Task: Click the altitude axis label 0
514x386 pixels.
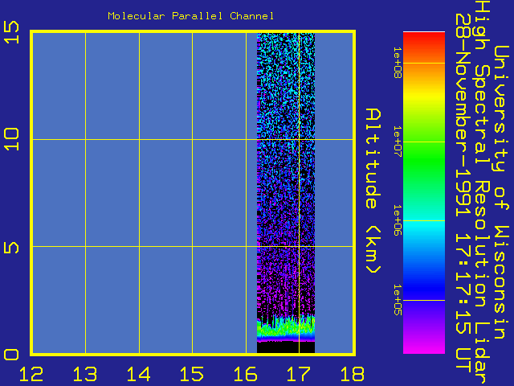Action: pyautogui.click(x=12, y=355)
